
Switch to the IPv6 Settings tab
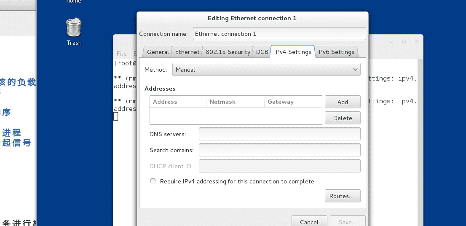(x=335, y=52)
